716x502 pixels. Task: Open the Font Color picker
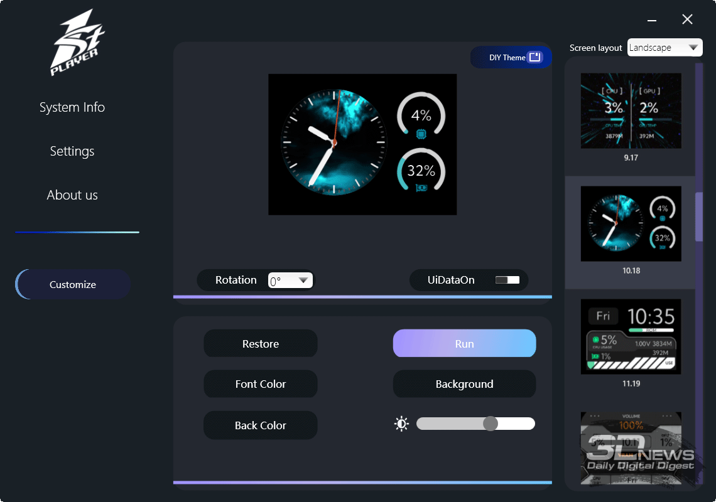[x=261, y=384]
